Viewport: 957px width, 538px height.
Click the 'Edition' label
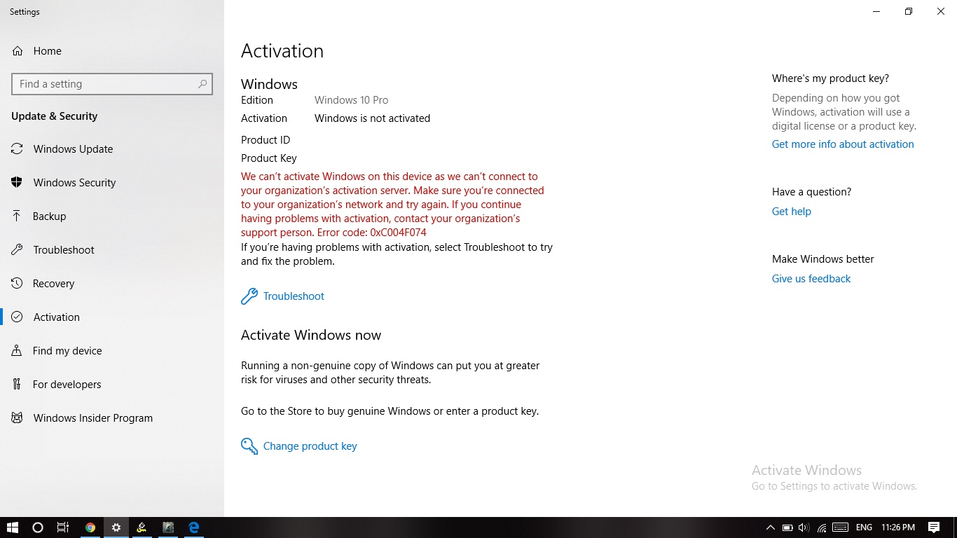(x=257, y=100)
